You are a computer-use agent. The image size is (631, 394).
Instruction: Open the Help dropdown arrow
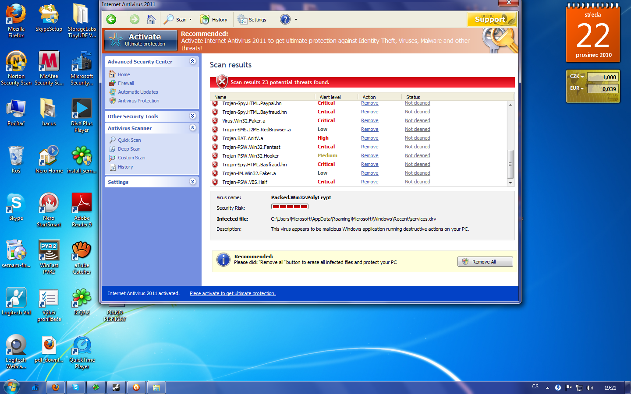[x=296, y=20]
